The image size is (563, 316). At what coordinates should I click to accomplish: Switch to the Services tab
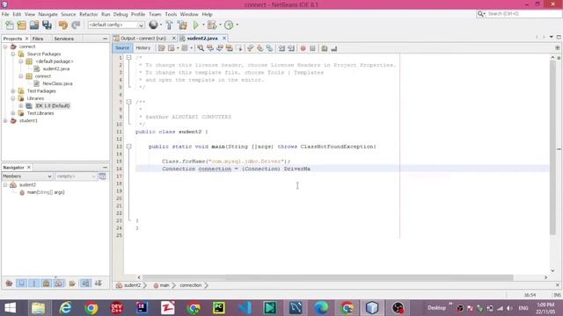[64, 39]
